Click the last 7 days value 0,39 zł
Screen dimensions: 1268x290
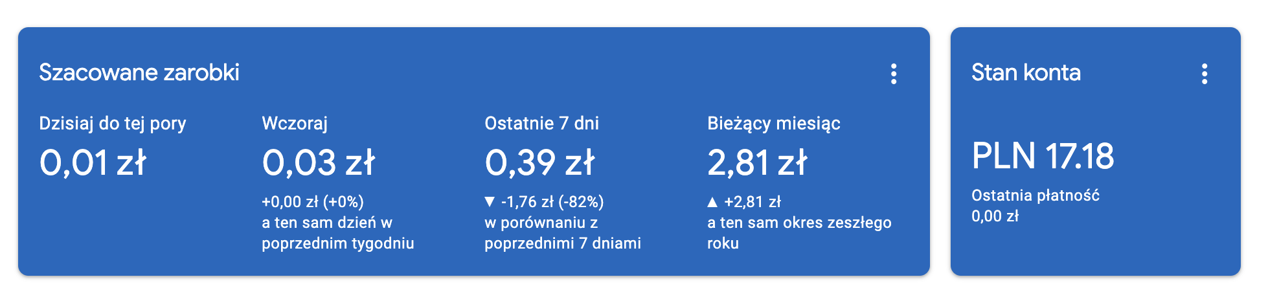coord(540,162)
